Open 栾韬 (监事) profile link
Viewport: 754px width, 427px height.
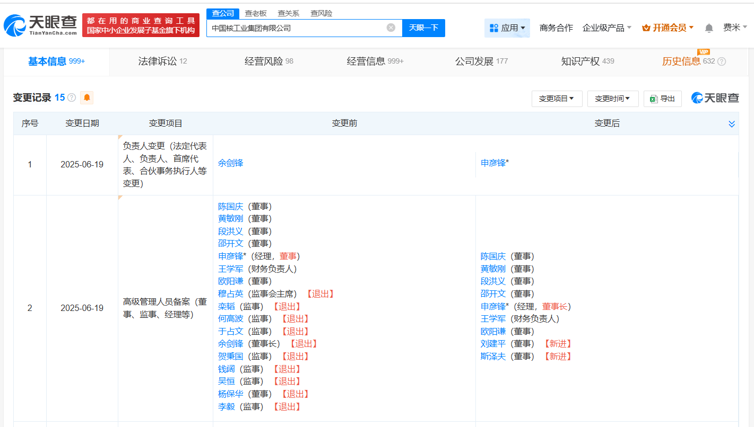click(x=227, y=306)
